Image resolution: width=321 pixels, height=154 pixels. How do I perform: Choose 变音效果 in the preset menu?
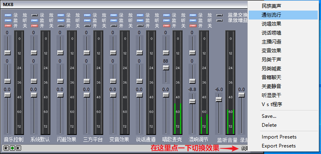pyautogui.click(x=283, y=51)
